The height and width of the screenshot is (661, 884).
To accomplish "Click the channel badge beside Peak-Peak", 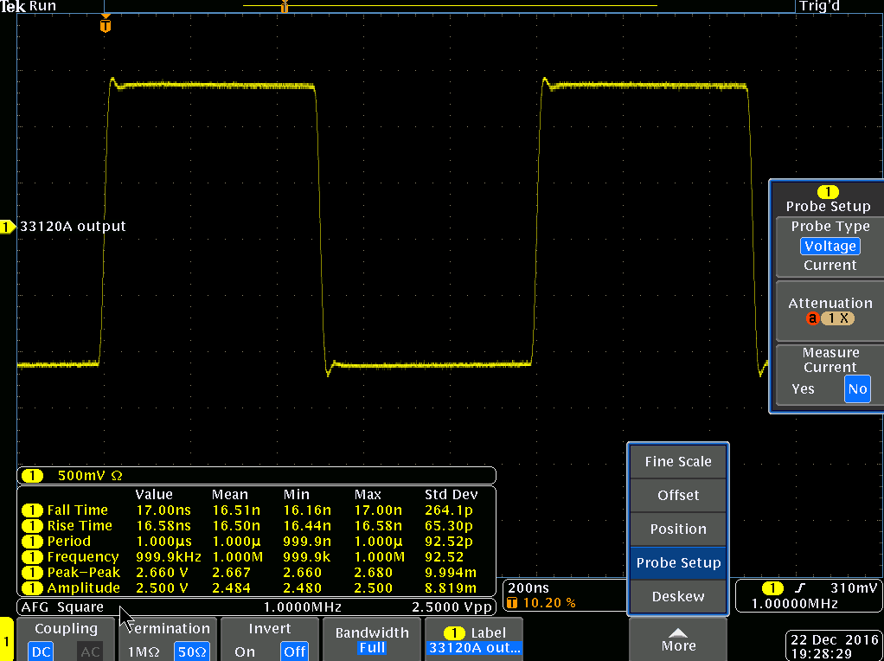I will [32, 573].
